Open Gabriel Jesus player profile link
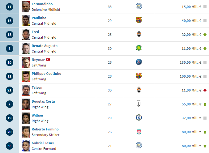The width and height of the screenshot is (209, 153). tap(43, 143)
